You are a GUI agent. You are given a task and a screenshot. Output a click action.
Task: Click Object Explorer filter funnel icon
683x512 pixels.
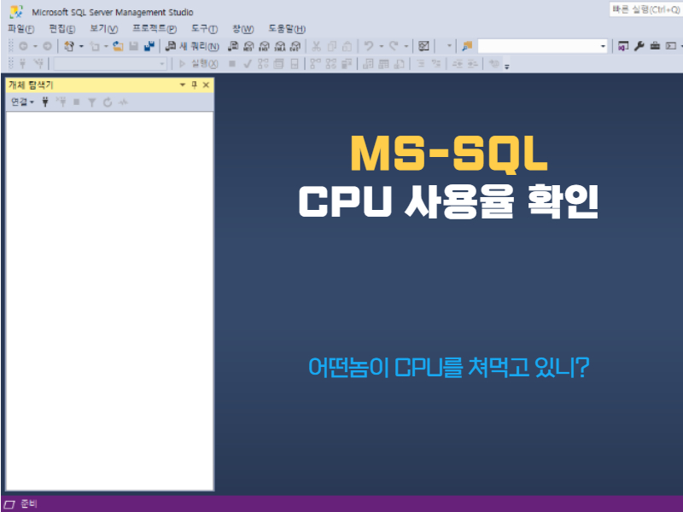point(92,102)
